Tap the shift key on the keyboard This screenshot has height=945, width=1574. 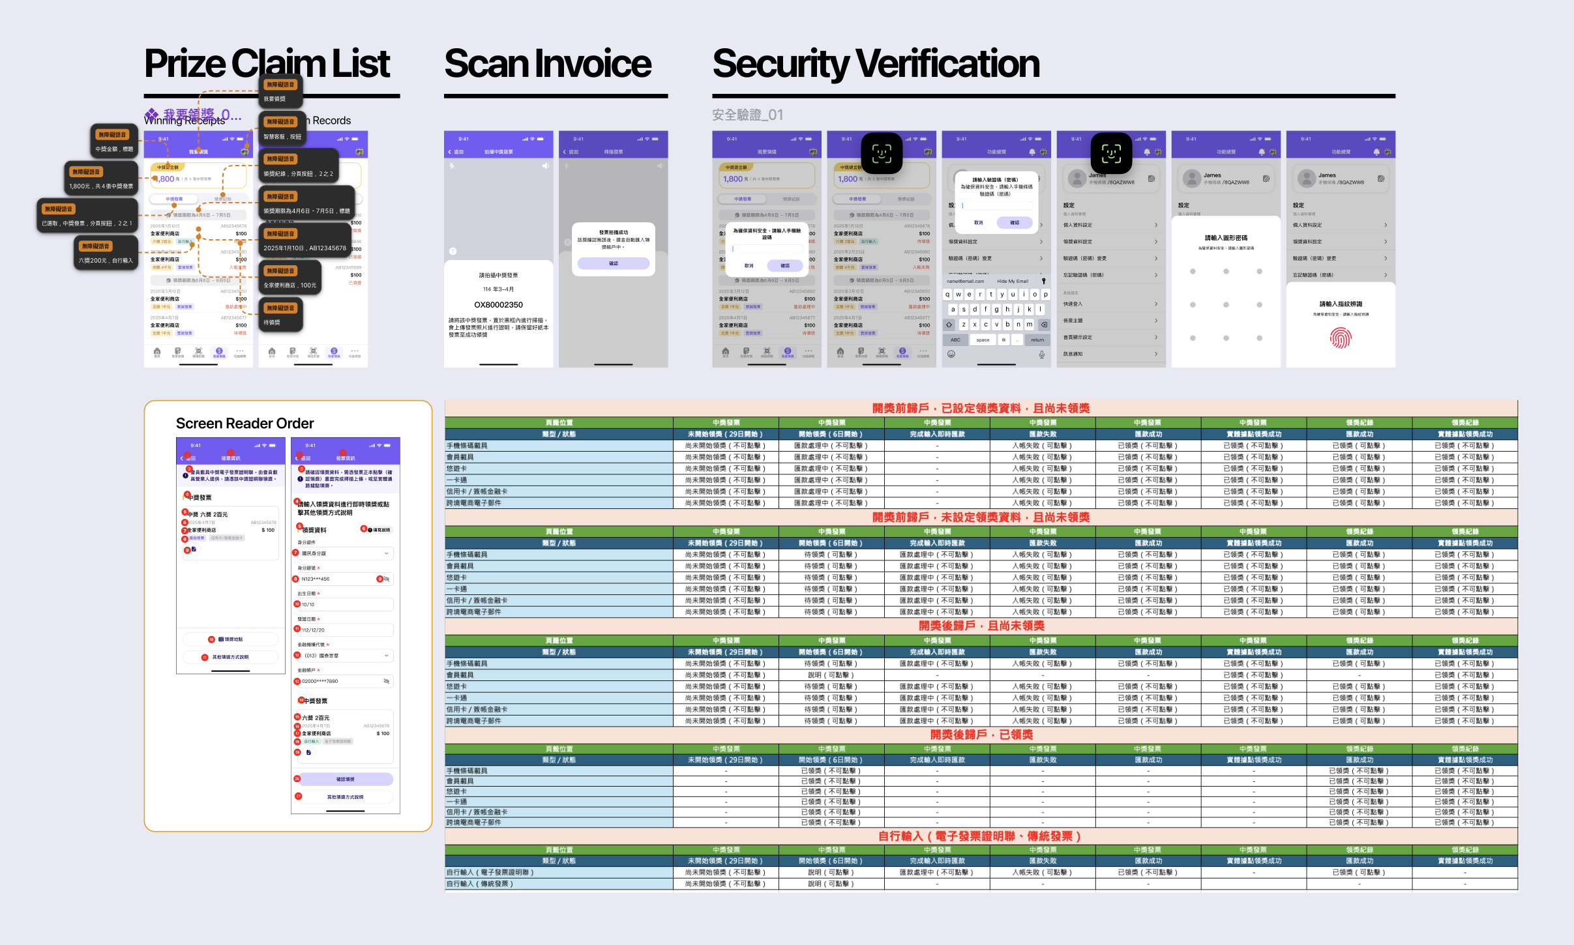[x=949, y=325]
